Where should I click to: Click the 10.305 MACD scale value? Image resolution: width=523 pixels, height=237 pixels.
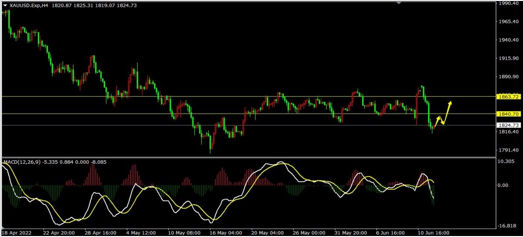click(x=507, y=161)
